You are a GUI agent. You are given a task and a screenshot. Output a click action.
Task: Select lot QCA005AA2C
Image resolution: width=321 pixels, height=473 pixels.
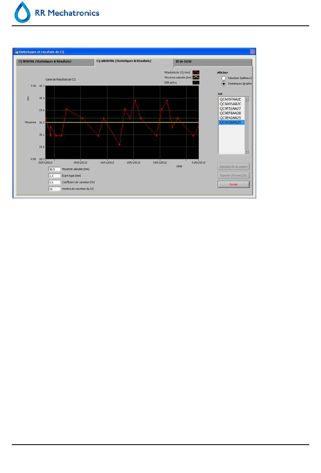(231, 104)
